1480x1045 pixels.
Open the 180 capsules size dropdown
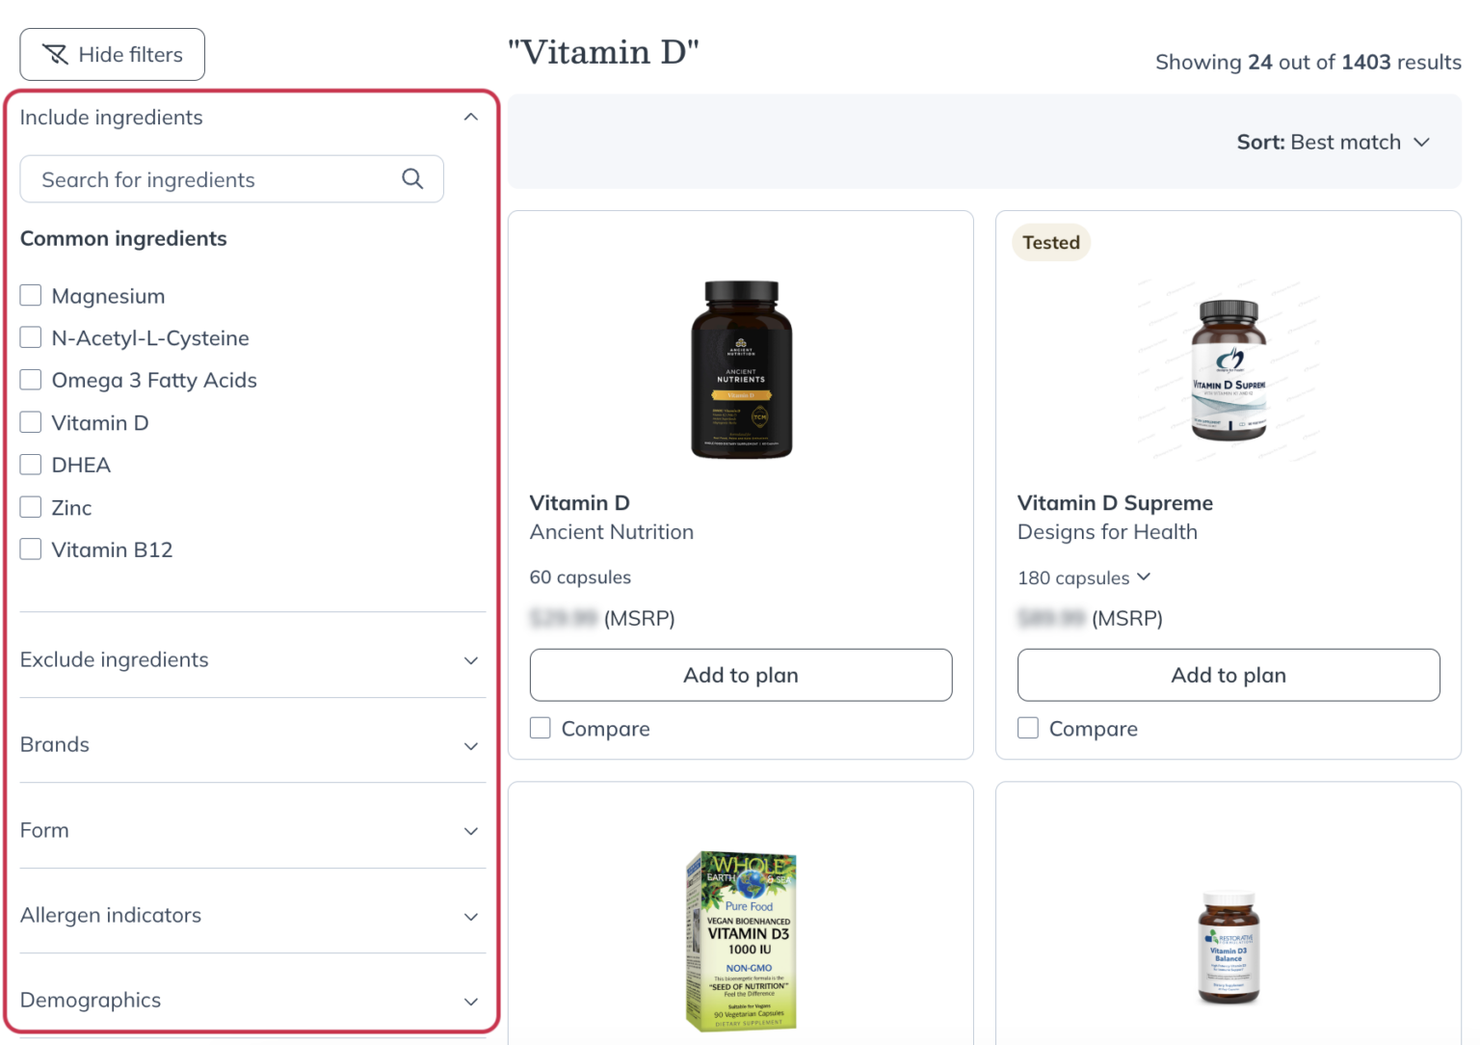point(1084,577)
